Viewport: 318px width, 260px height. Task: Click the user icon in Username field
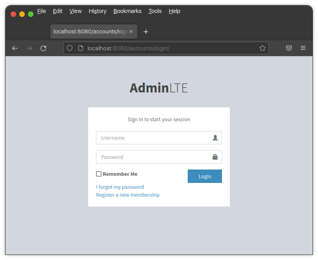click(215, 138)
